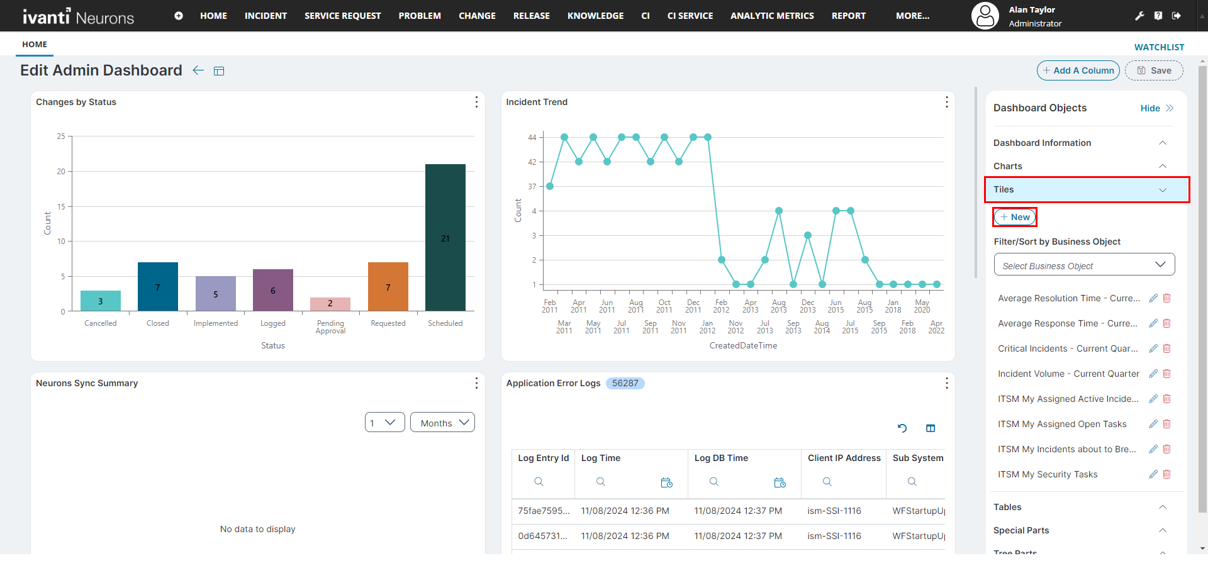
Task: Click the back arrow beside Edit Admin Dashboard
Action: pos(198,70)
